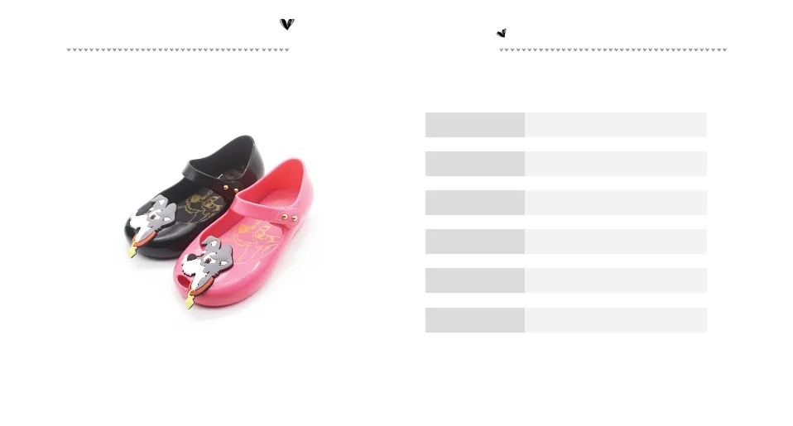Click the large black heart icon
Screen dimensions: 793x426
tap(286, 24)
